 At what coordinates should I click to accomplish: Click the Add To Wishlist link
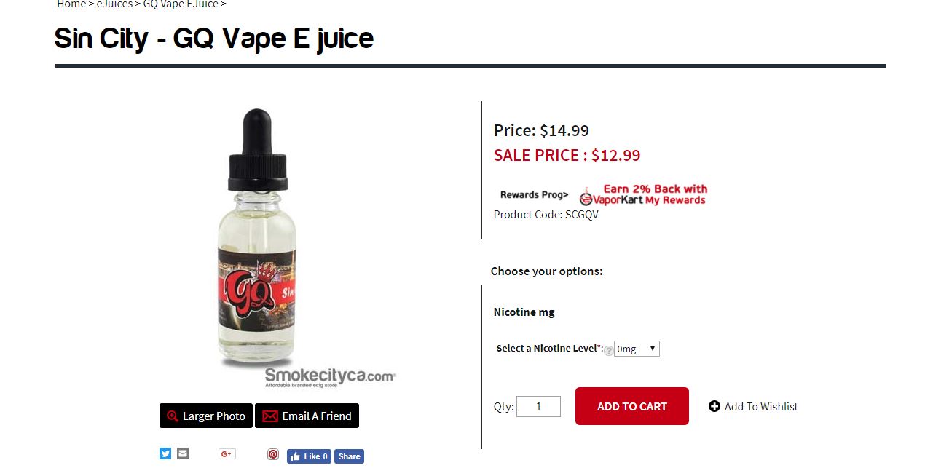point(761,407)
